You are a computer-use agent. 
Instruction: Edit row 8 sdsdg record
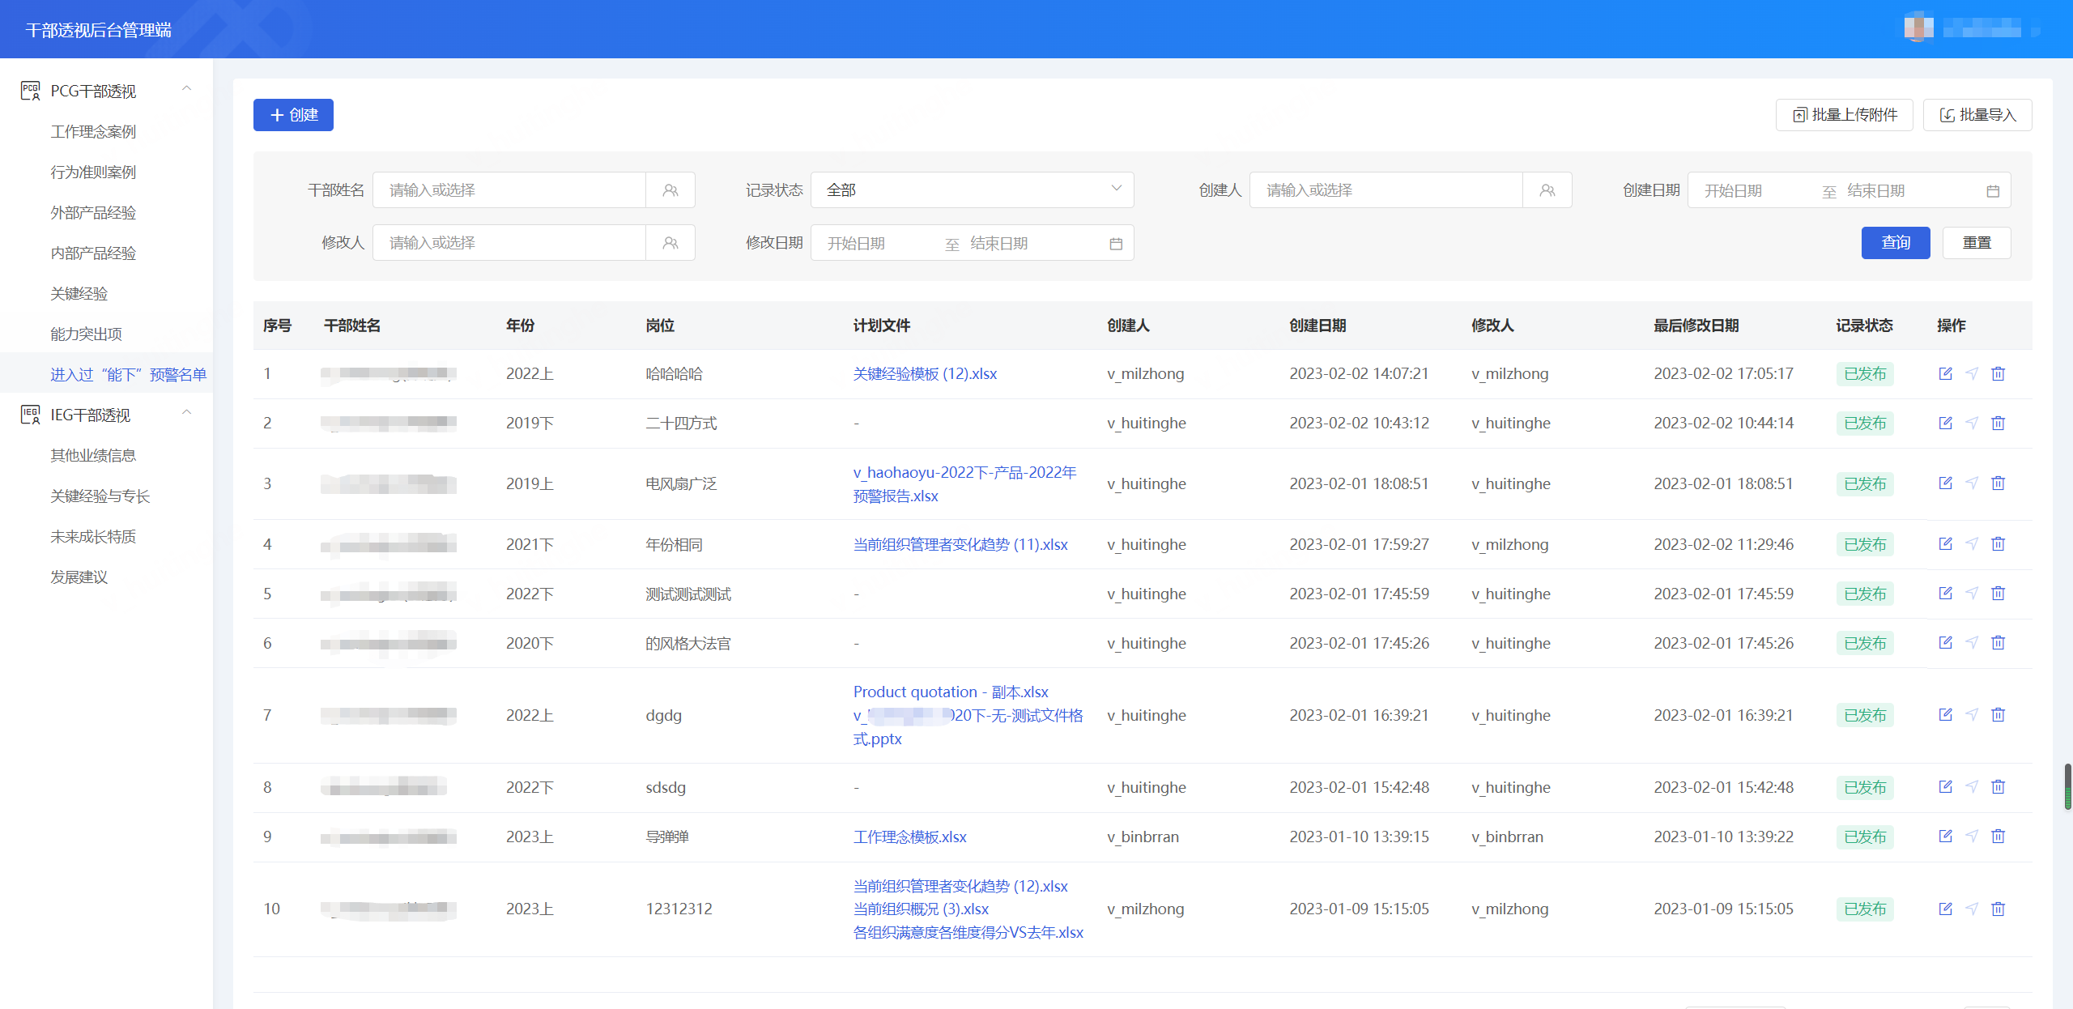(1945, 786)
